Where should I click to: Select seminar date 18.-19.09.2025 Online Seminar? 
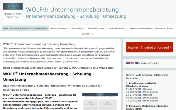pyautogui.click(x=142, y=92)
